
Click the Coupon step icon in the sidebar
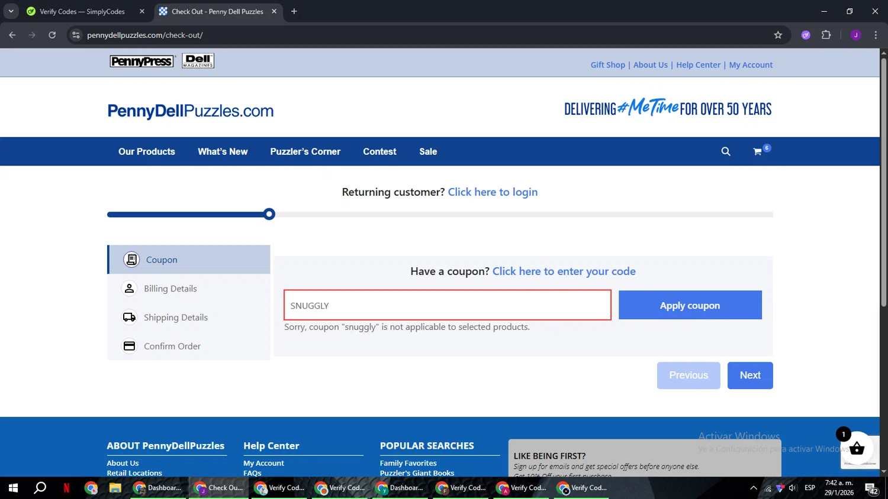coord(131,260)
